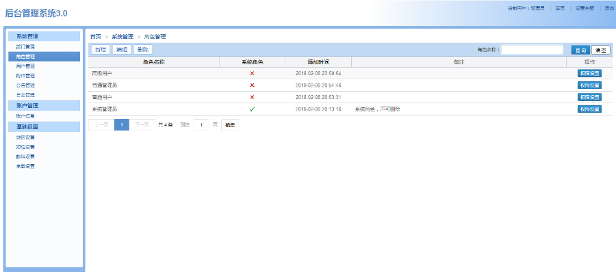Click the red X for 普通用户 row
Image resolution: width=616 pixels, height=272 pixels.
click(252, 97)
